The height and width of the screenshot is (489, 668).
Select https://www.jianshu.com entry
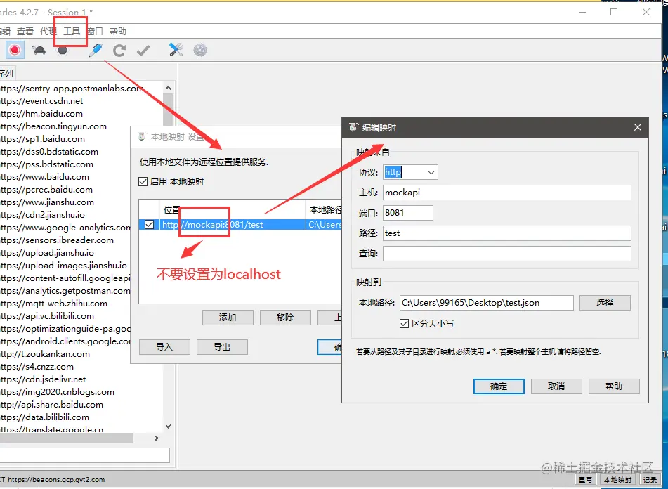[x=47, y=202]
